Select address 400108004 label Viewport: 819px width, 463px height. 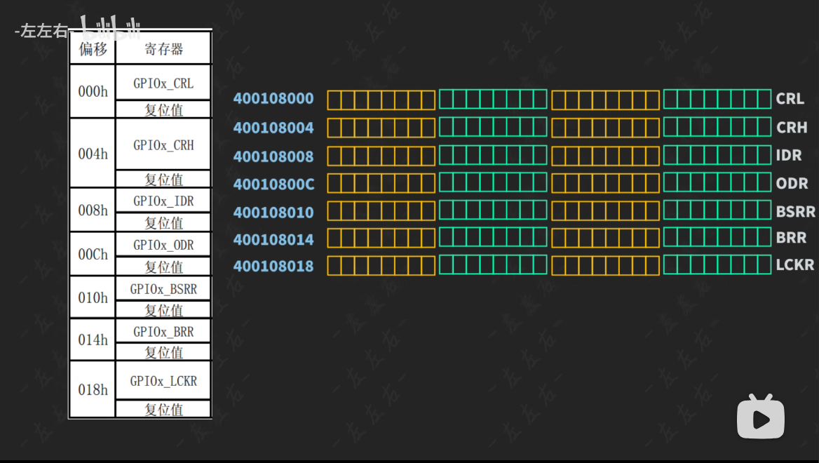(x=273, y=128)
